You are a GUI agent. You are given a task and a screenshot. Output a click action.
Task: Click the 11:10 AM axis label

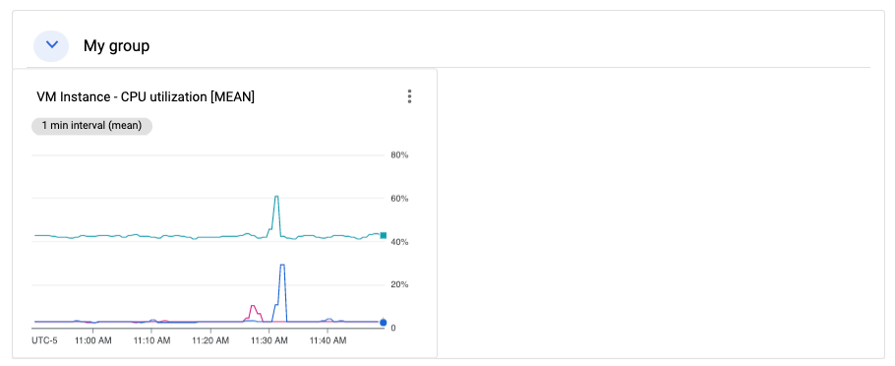tap(151, 340)
